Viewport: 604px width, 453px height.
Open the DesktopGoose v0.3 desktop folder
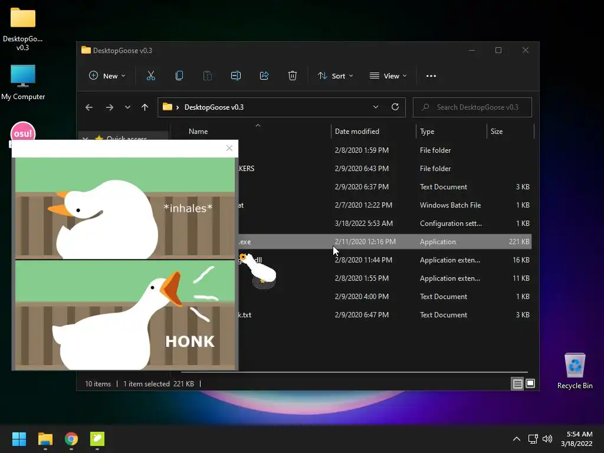pos(23,29)
